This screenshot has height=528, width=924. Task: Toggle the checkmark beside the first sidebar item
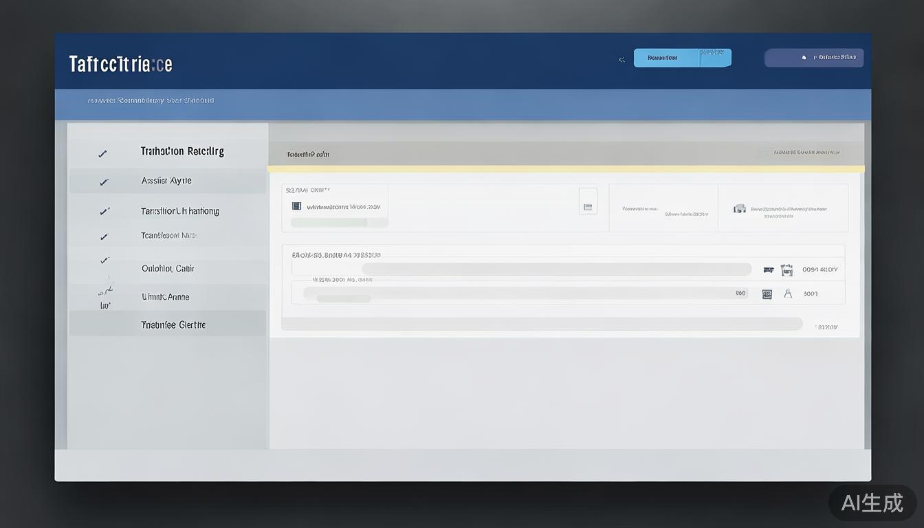102,154
